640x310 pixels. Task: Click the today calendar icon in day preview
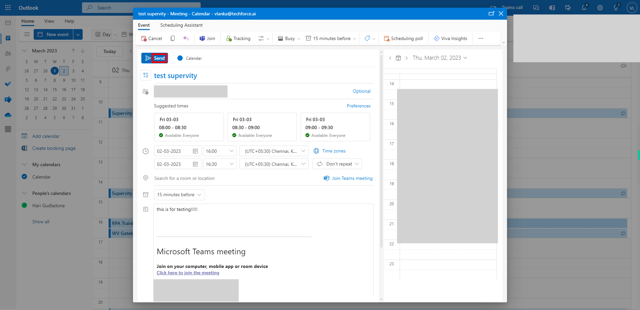398,58
